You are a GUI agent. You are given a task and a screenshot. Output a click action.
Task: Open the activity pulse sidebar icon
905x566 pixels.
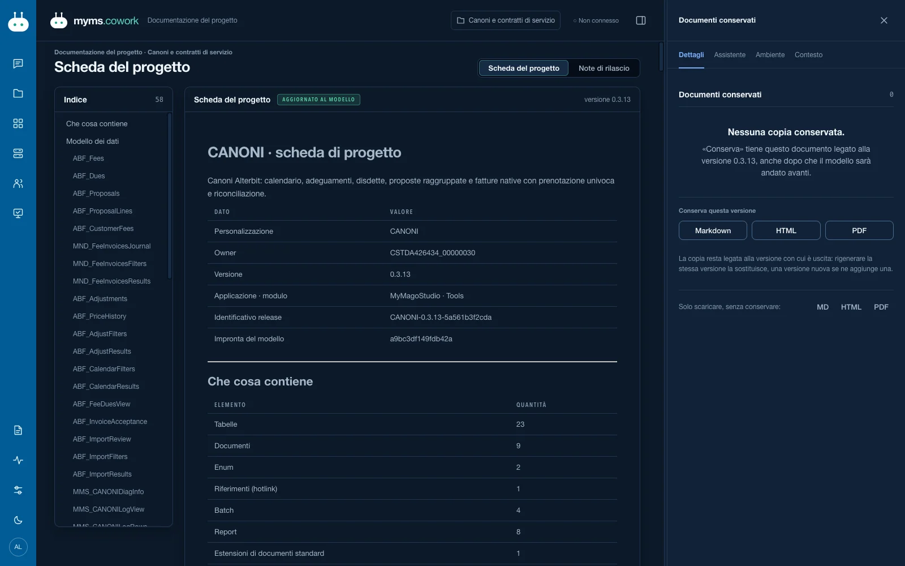(18, 460)
